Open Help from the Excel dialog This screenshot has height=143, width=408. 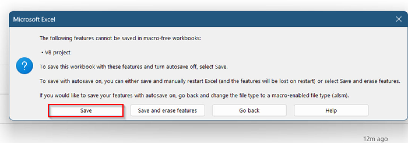(x=331, y=111)
